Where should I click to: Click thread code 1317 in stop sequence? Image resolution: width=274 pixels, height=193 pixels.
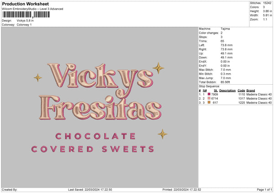[242, 99]
